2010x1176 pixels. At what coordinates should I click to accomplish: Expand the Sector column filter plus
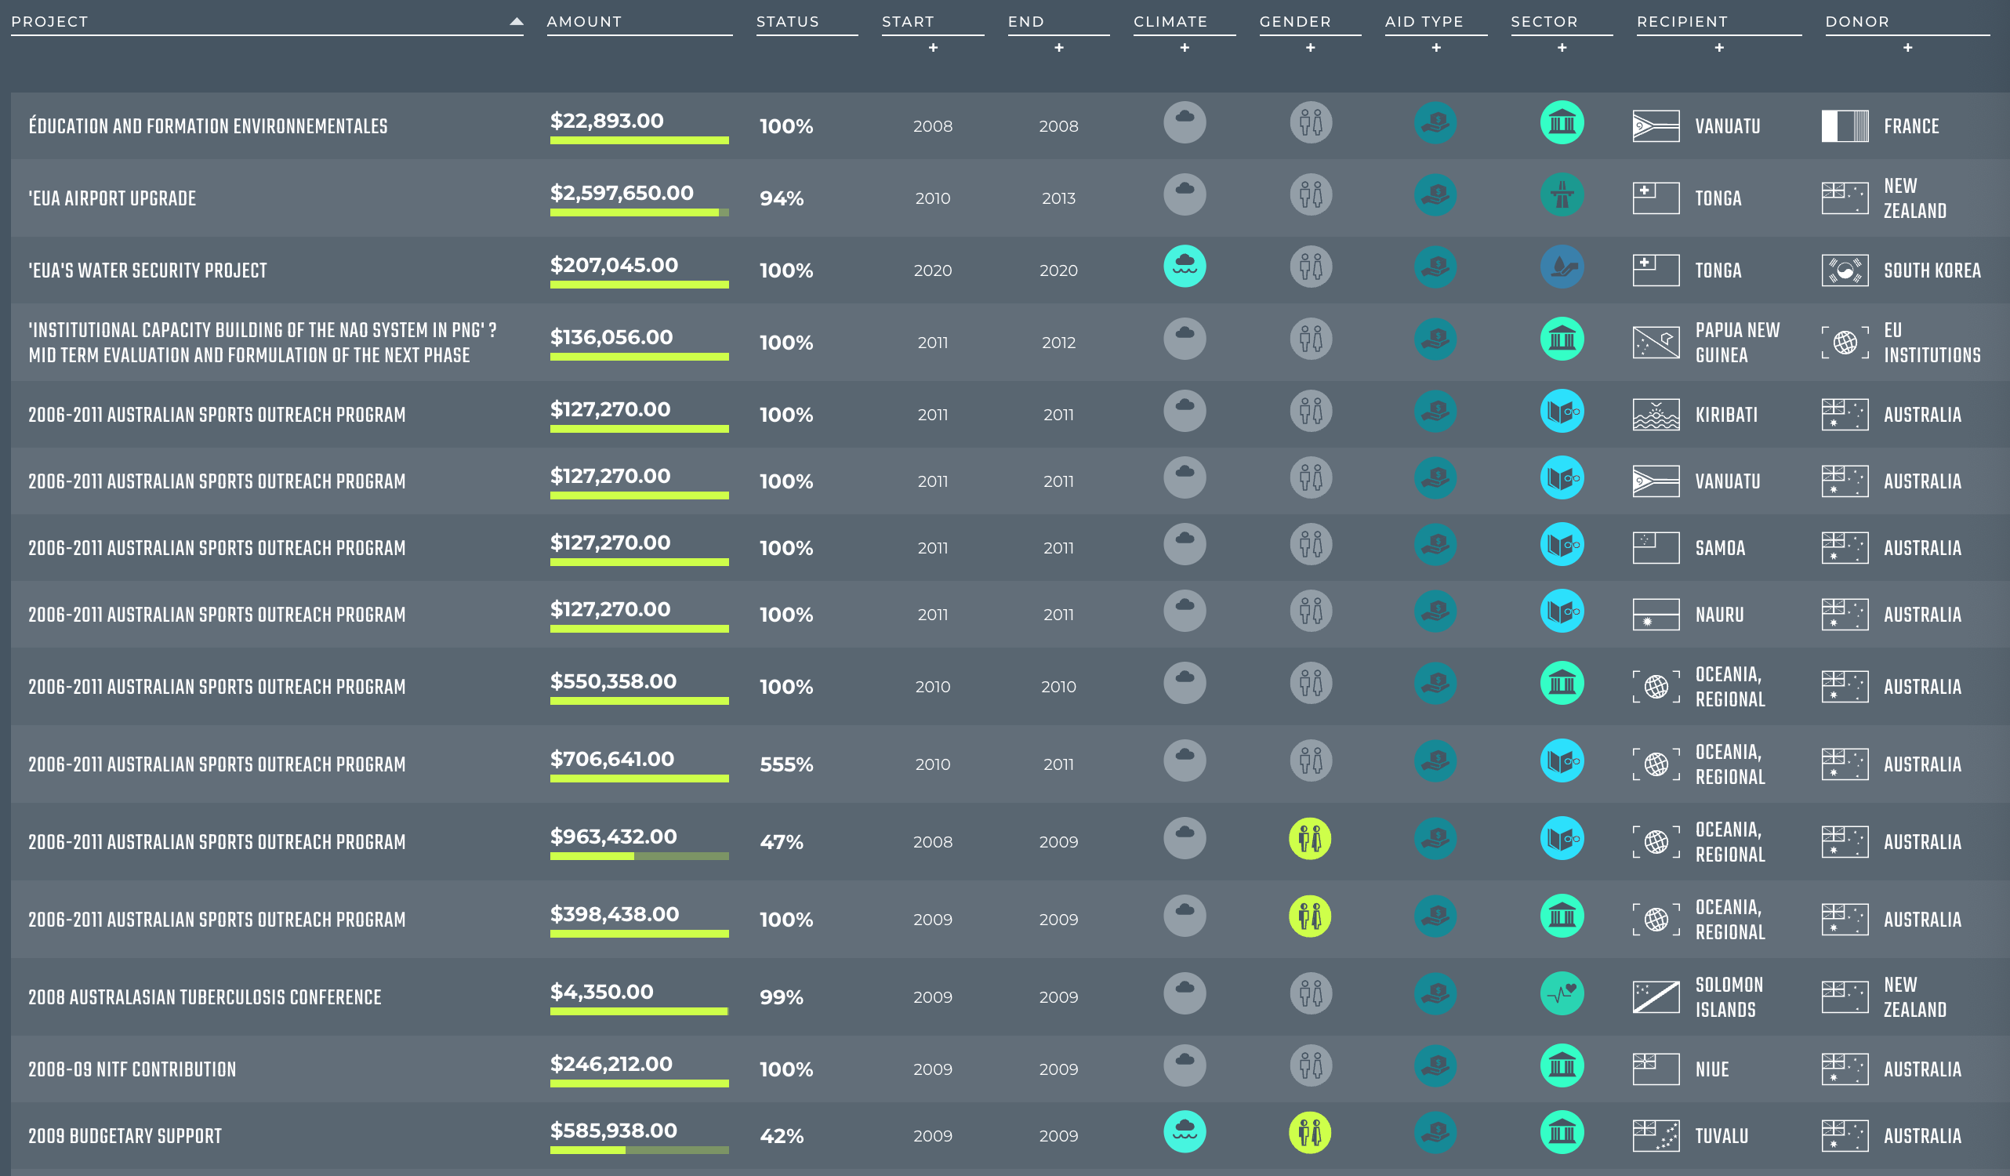click(x=1562, y=48)
